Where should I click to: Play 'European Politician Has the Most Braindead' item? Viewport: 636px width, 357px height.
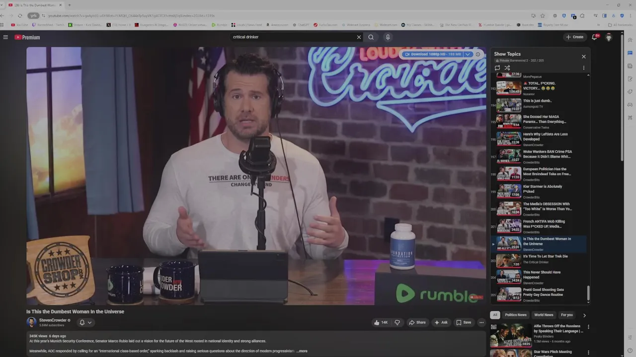(539, 174)
